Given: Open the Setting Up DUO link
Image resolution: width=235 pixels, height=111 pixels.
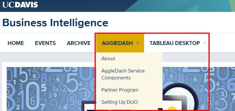Looking at the screenshot, I should [x=120, y=102].
